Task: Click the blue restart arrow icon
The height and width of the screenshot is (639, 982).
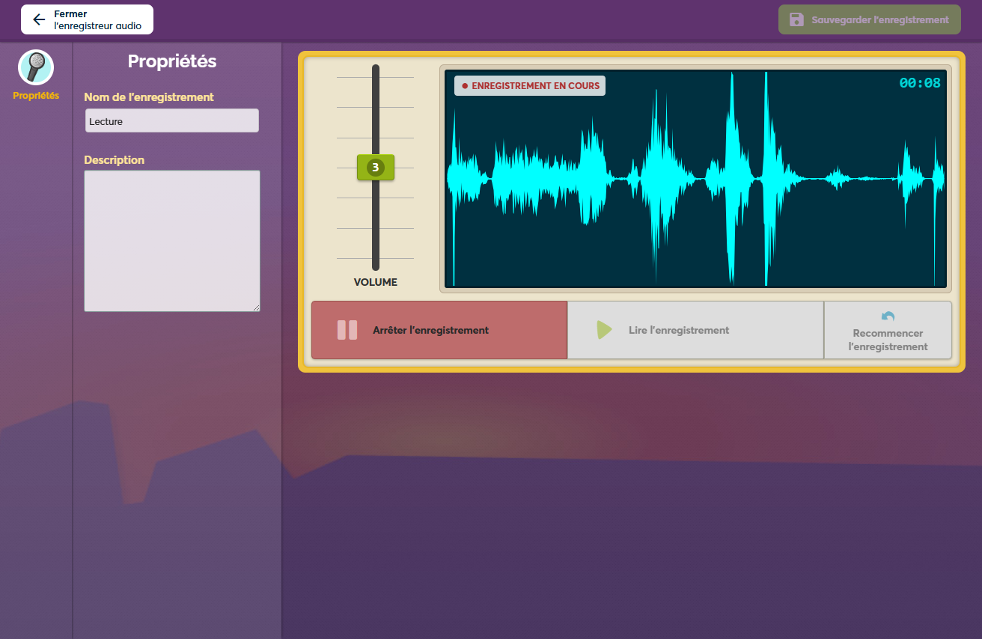Action: point(888,317)
